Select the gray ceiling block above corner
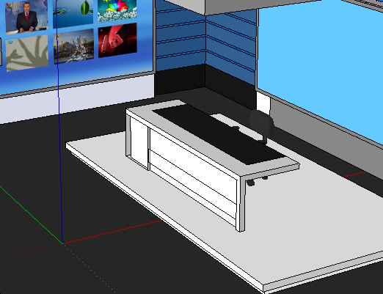Image resolution: width=383 pixels, height=294 pixels. pyautogui.click(x=244, y=6)
